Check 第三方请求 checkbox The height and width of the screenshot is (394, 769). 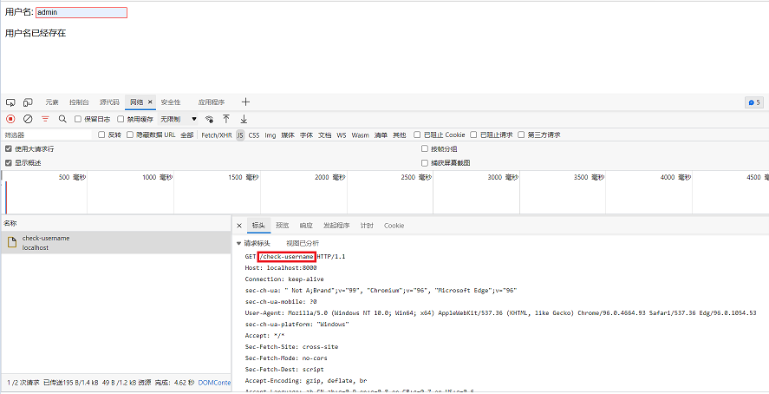pos(521,135)
